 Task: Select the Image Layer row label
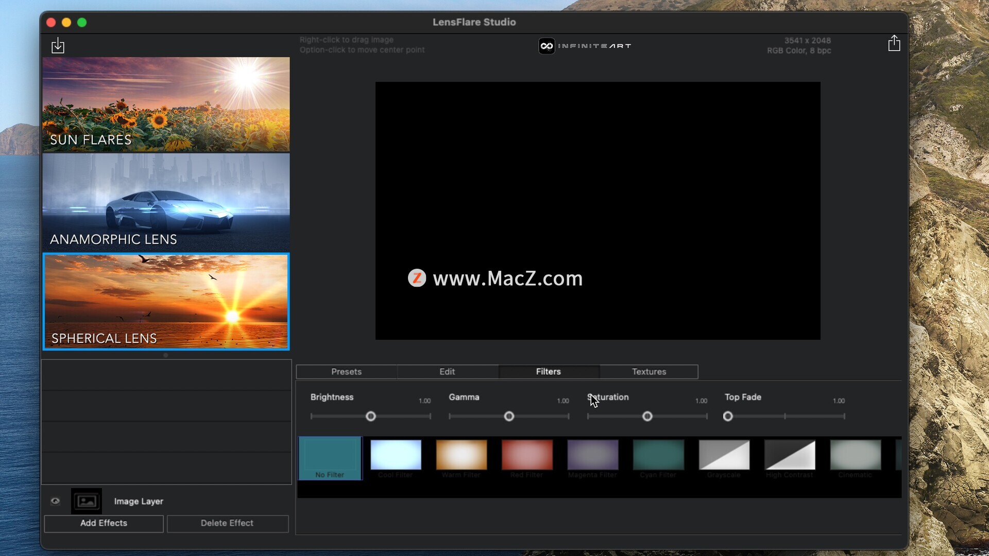coord(139,501)
